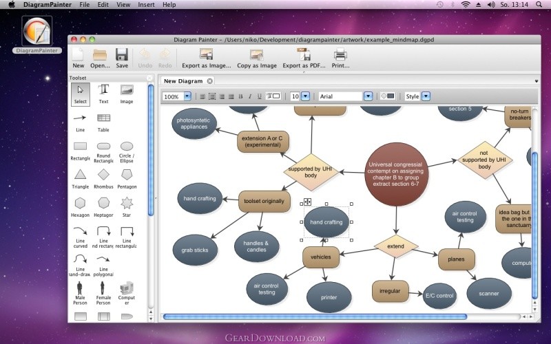
Task: Open the View menu
Action: (123, 5)
